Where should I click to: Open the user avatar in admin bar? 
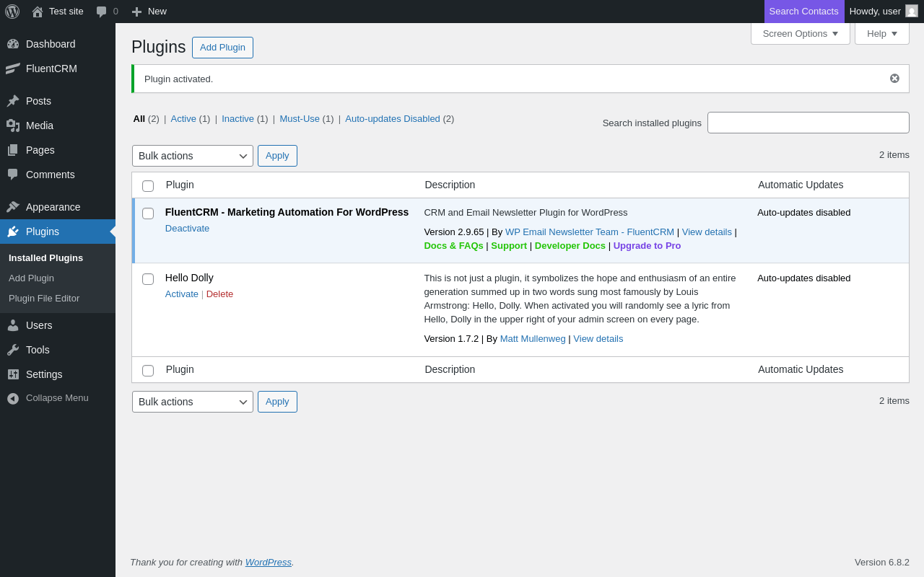tap(912, 11)
